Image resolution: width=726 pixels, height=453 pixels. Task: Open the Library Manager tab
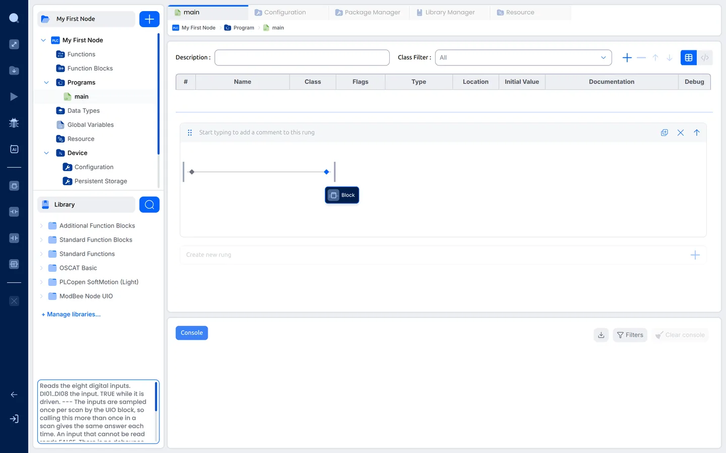[x=449, y=13]
